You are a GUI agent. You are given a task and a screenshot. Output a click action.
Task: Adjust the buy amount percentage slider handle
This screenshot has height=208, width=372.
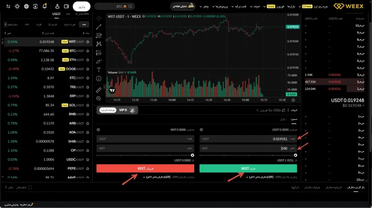(295, 155)
